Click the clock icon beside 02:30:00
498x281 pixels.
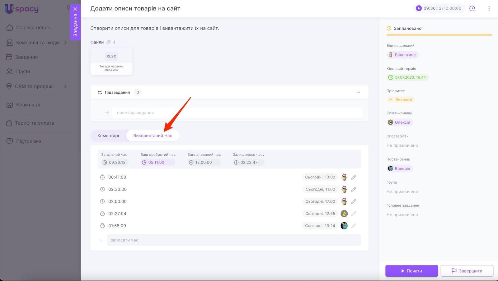pyautogui.click(x=102, y=190)
